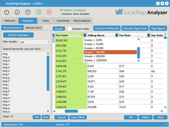170x128 pixels.
Task: Click the power icon in the toolbar
Action: coord(6,12)
